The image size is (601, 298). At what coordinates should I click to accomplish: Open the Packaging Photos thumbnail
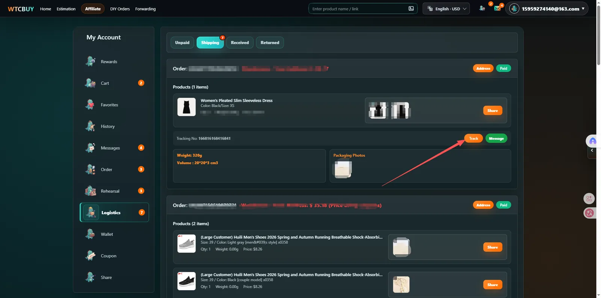point(343,169)
